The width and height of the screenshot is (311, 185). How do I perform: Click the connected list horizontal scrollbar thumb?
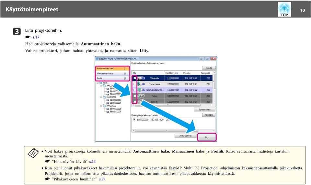pos(167,131)
